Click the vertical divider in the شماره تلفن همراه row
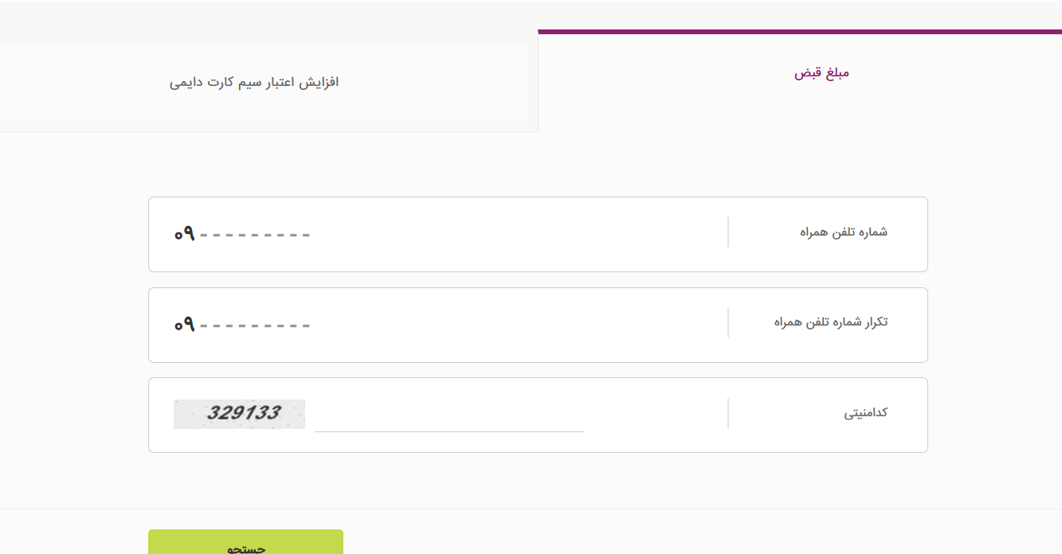 [728, 232]
